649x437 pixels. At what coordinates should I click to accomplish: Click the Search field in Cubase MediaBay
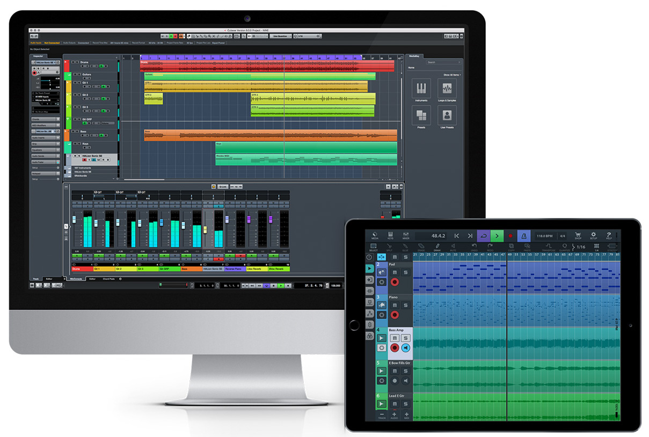(444, 62)
